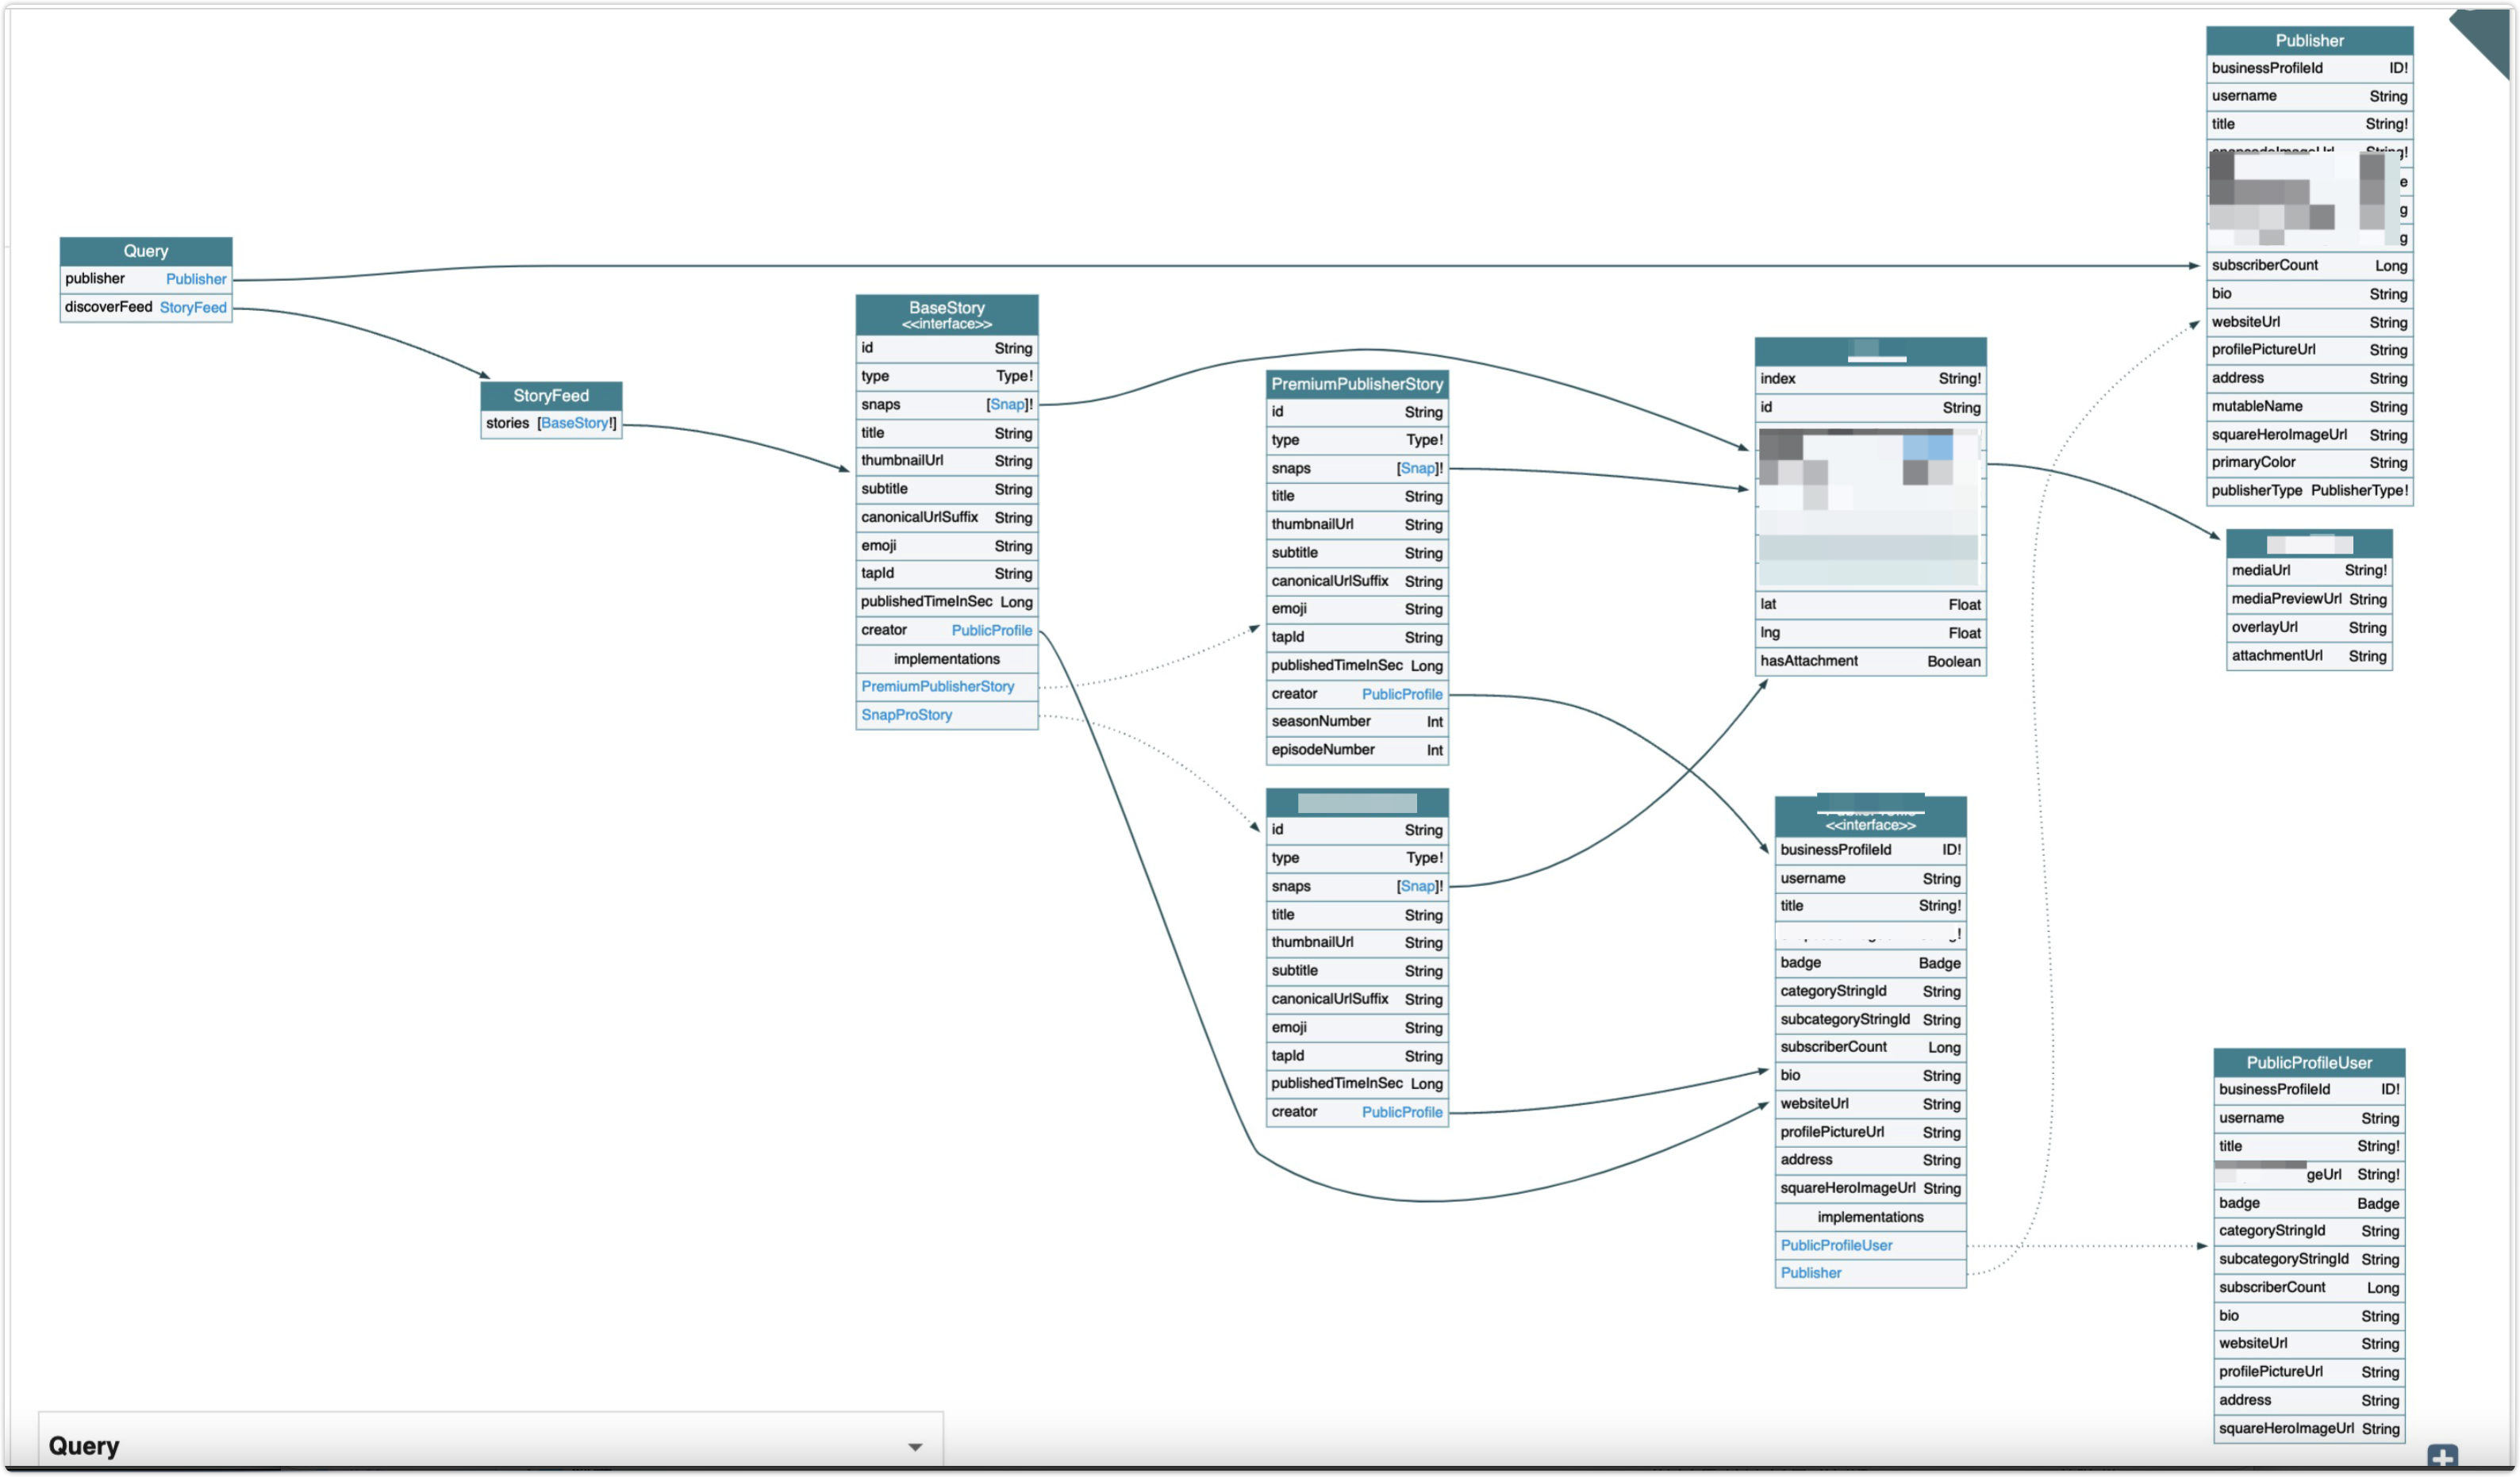The height and width of the screenshot is (1477, 2520).
Task: Select publisherType field in Publisher node
Action: point(2309,491)
